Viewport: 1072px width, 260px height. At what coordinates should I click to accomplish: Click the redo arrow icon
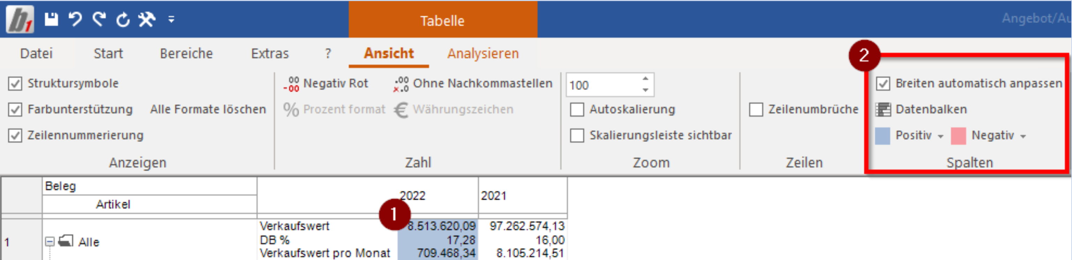tap(99, 19)
